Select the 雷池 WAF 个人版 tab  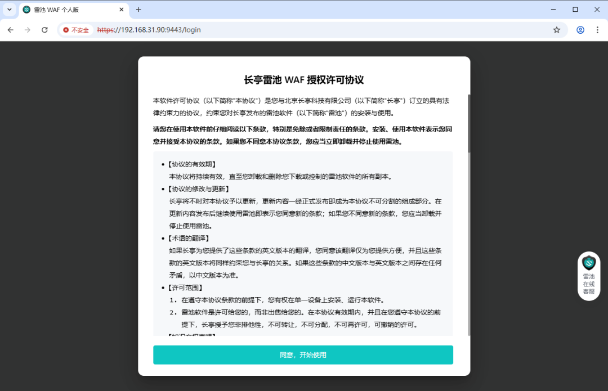point(74,10)
